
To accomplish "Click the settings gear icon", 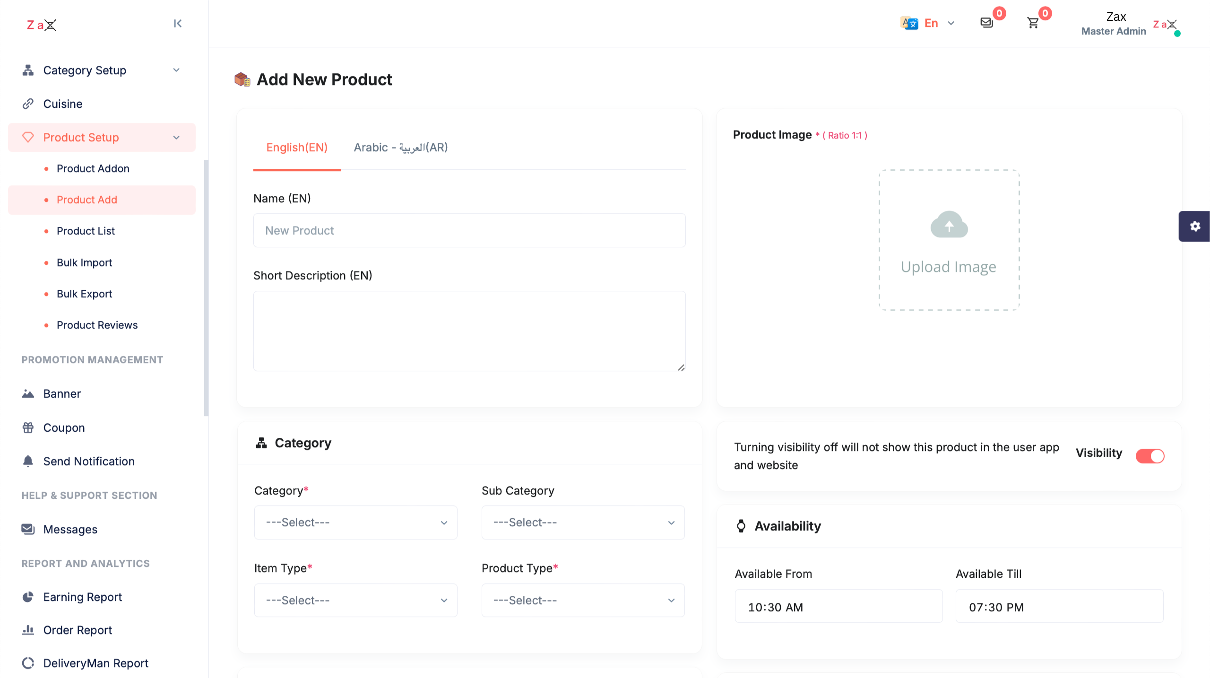I will click(x=1195, y=226).
